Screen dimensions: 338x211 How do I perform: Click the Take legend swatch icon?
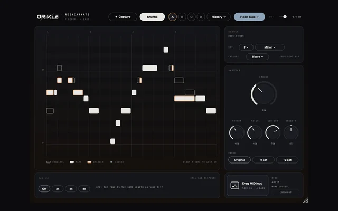click(x=72, y=162)
